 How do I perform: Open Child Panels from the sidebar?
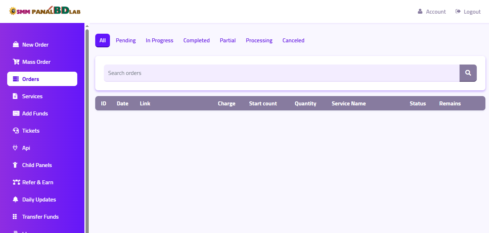37,165
